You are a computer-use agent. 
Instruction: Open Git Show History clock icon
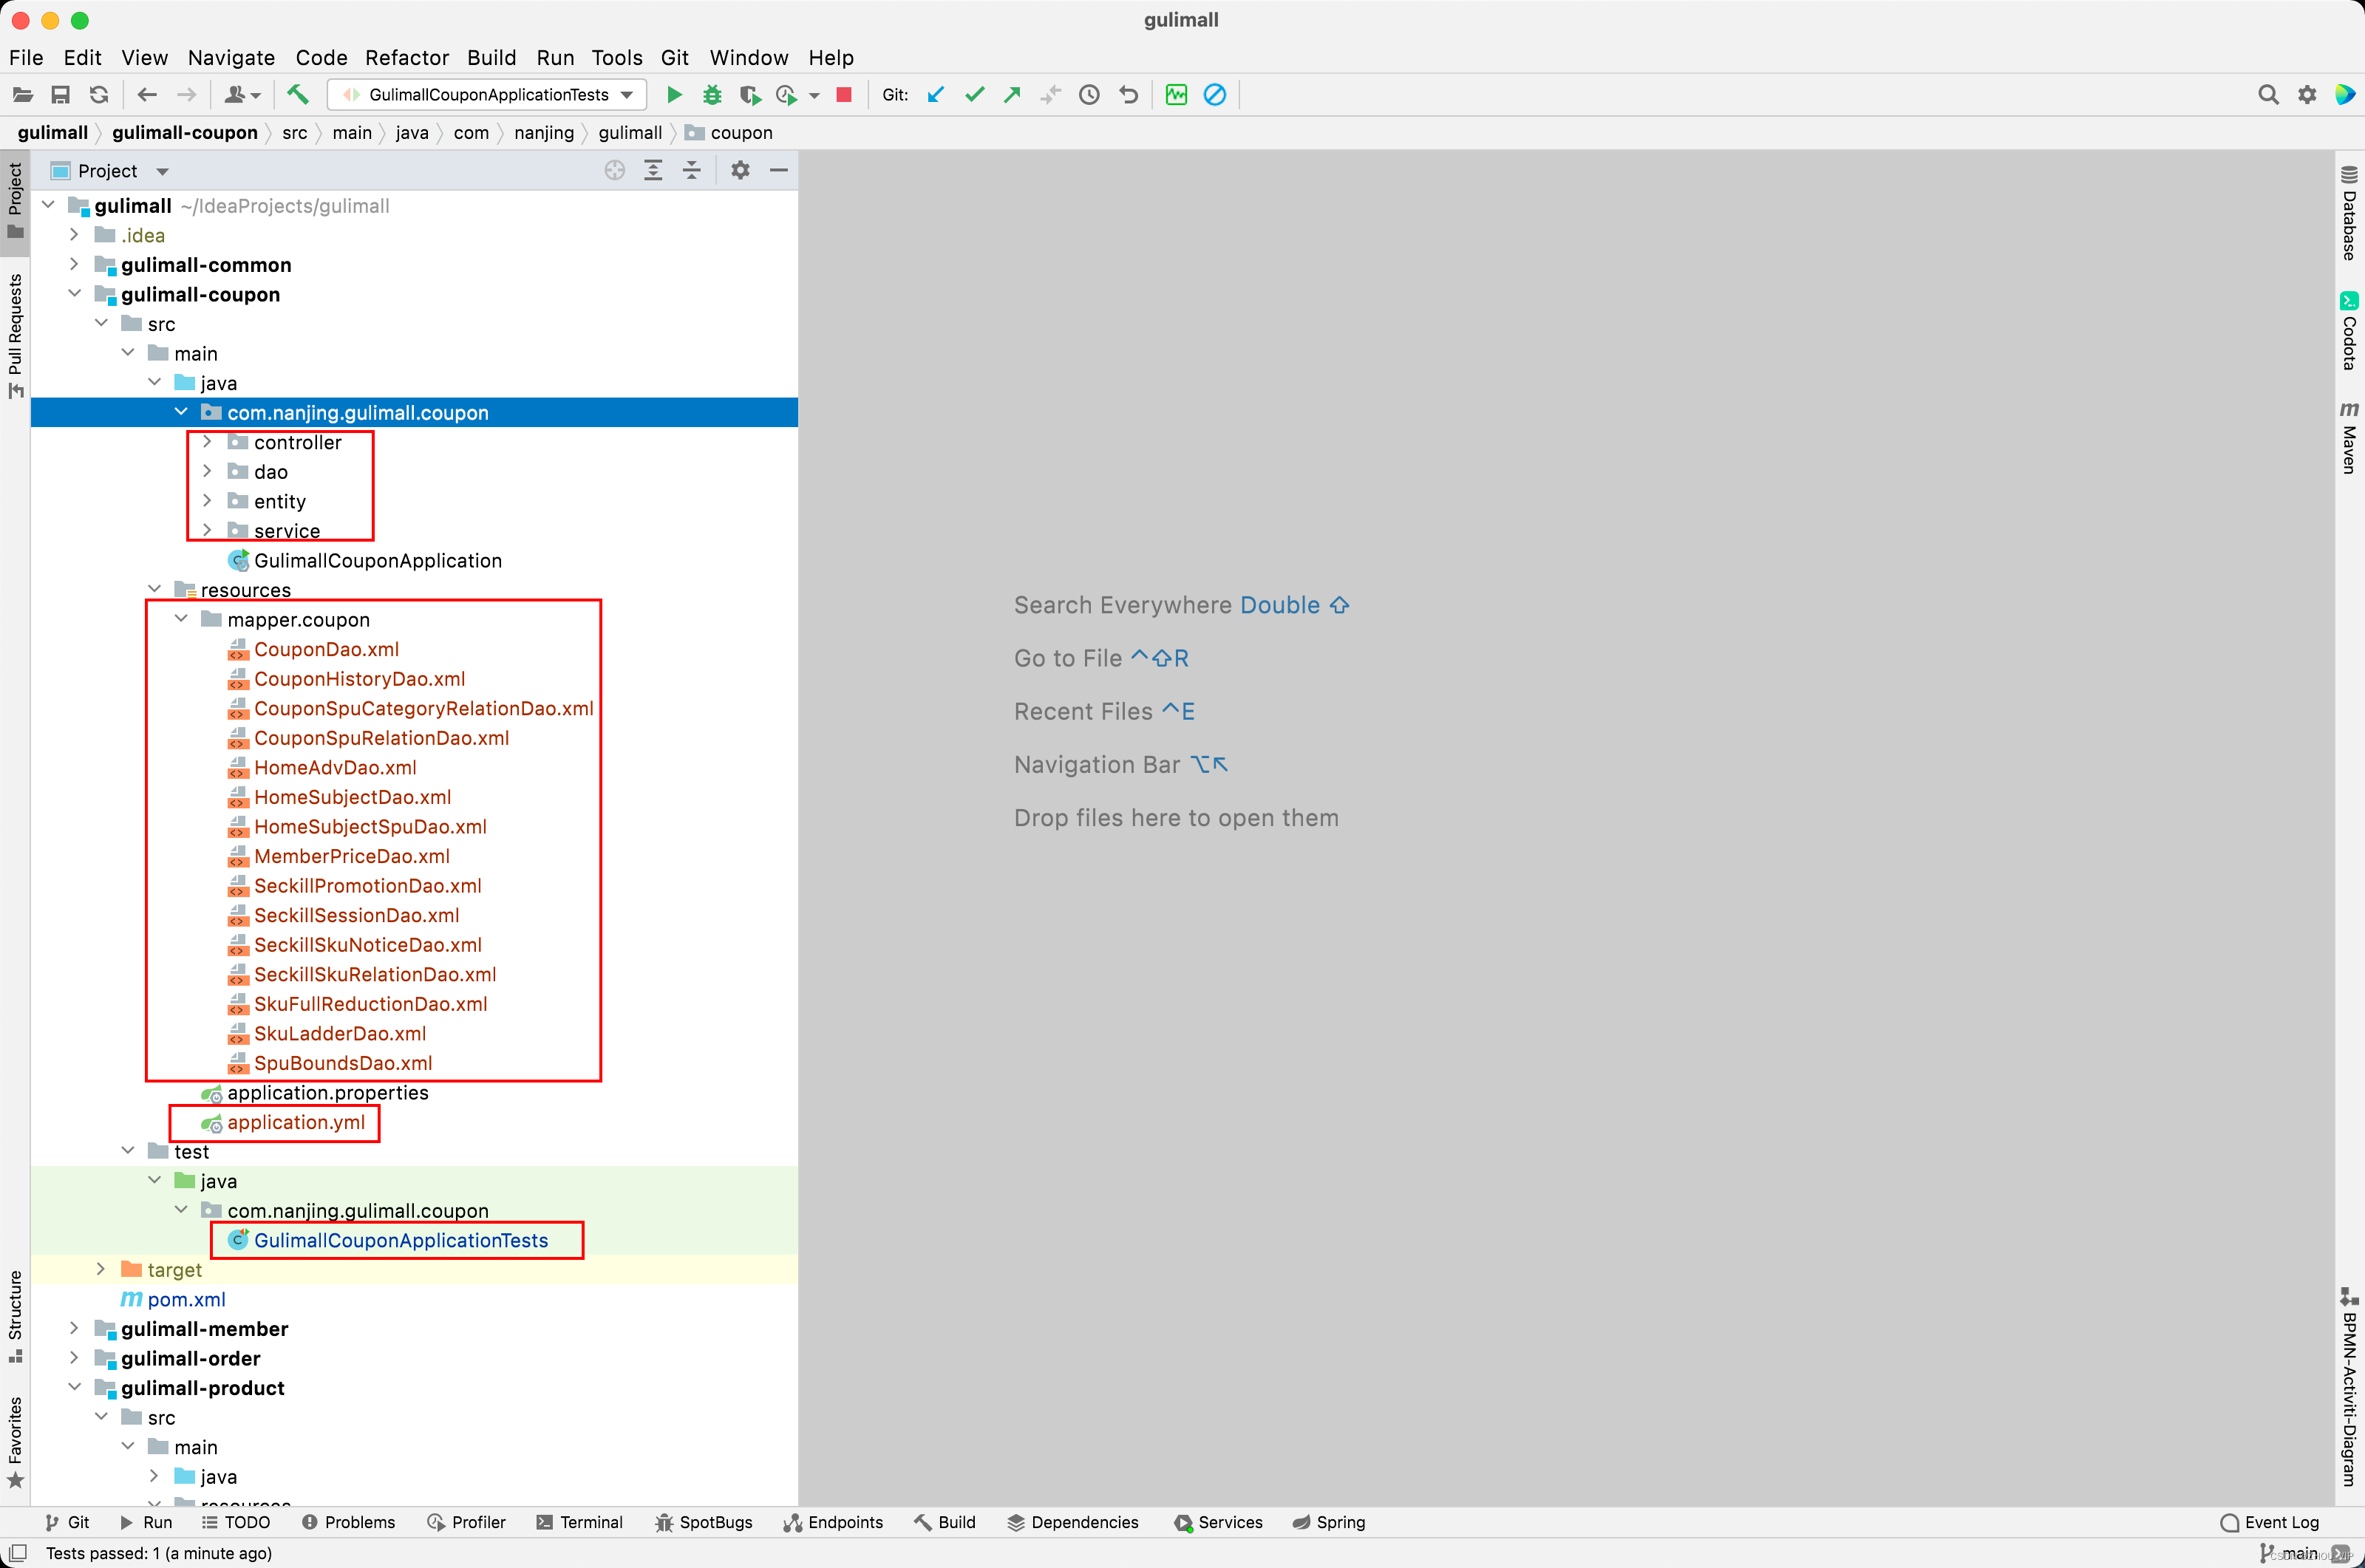(1089, 95)
